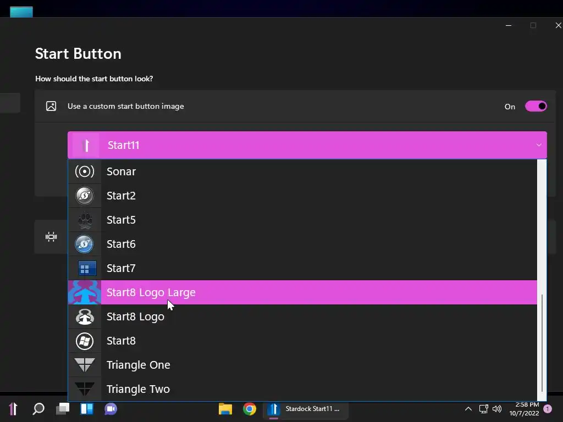Launch Google Chrome from taskbar

tap(250, 409)
